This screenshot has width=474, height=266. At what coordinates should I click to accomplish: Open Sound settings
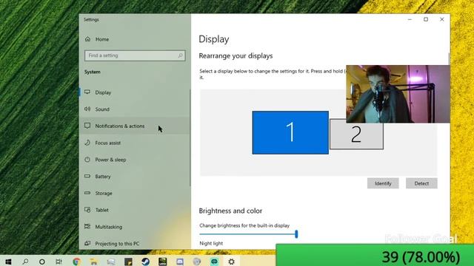click(x=135, y=109)
